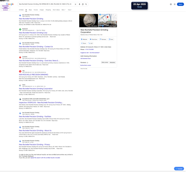Open the NEW ROCHELLE PRECISION GRINDING Yelp link
Viewport: 187px width, 172px height.
coord(34,75)
